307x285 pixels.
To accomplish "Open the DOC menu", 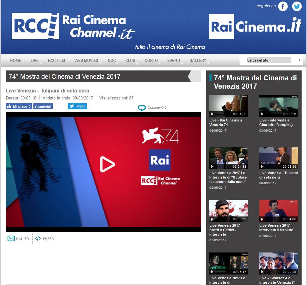I will pos(112,61).
